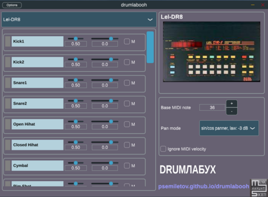This screenshot has width=268, height=197.
Task: Click the gray pad indicator beside Cymbal
Action: (x=8, y=165)
